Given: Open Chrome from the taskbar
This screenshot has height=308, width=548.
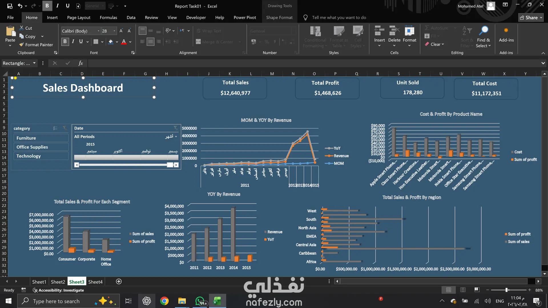Looking at the screenshot, I should (164, 301).
